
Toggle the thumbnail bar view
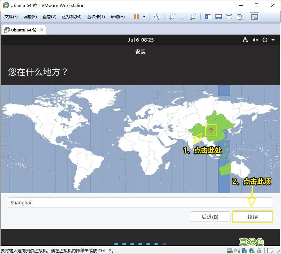click(x=219, y=17)
